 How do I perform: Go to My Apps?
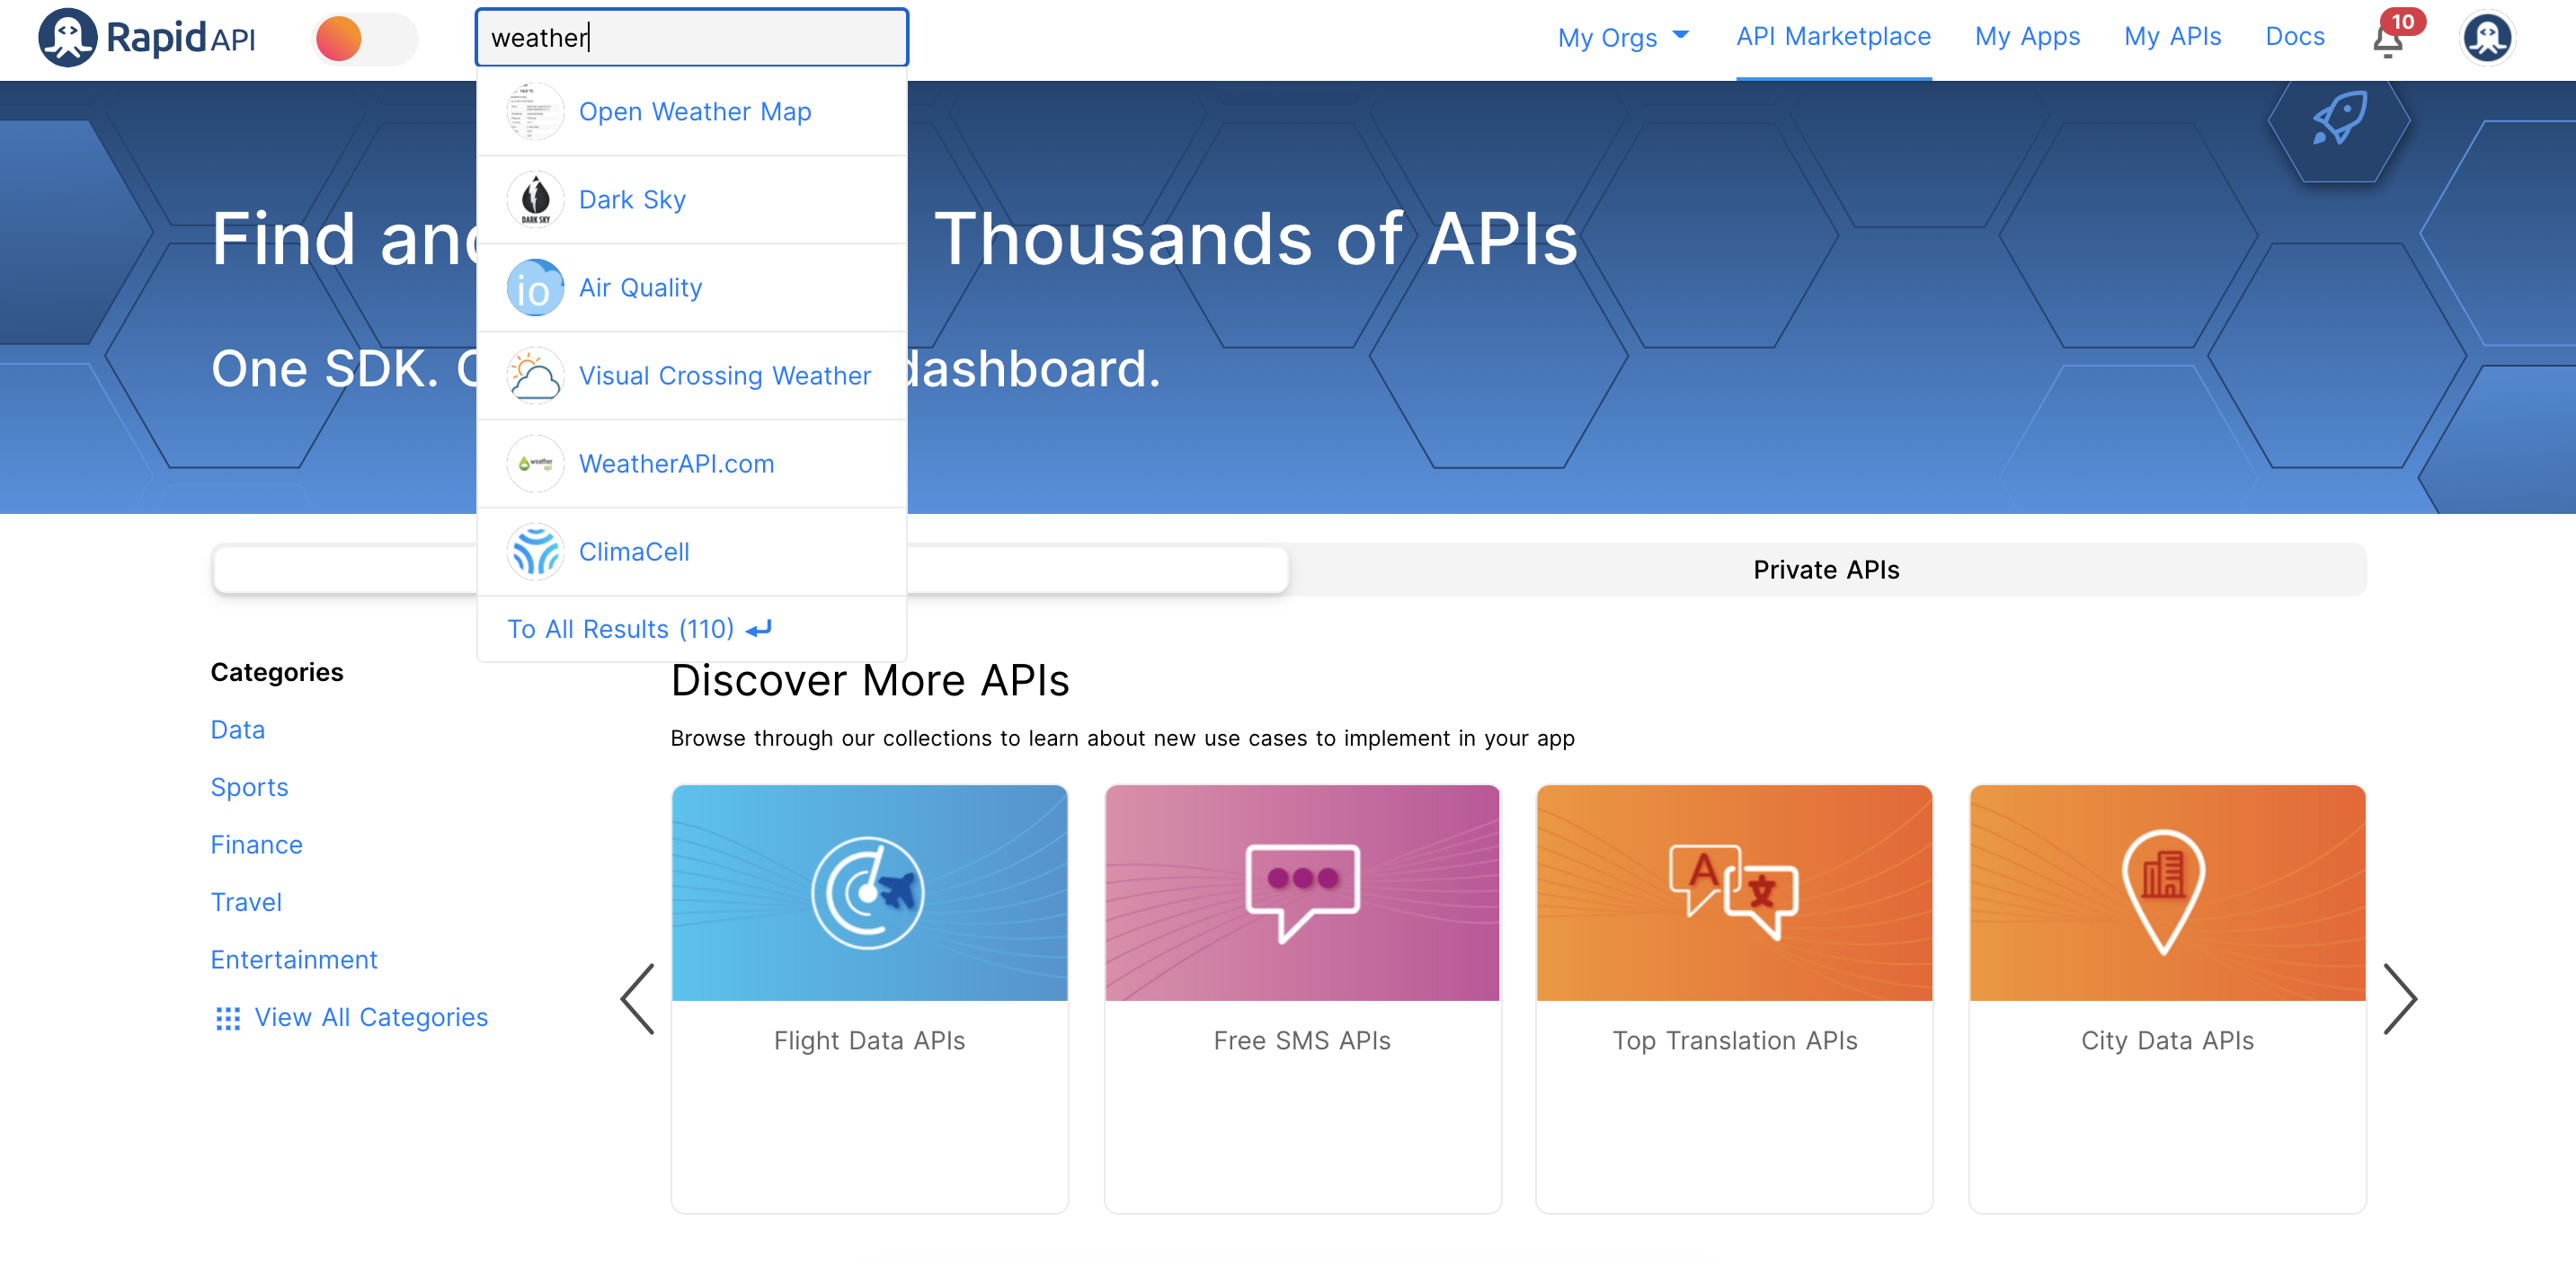(x=2027, y=37)
